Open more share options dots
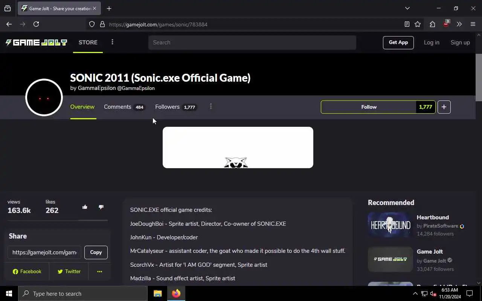 (x=99, y=271)
